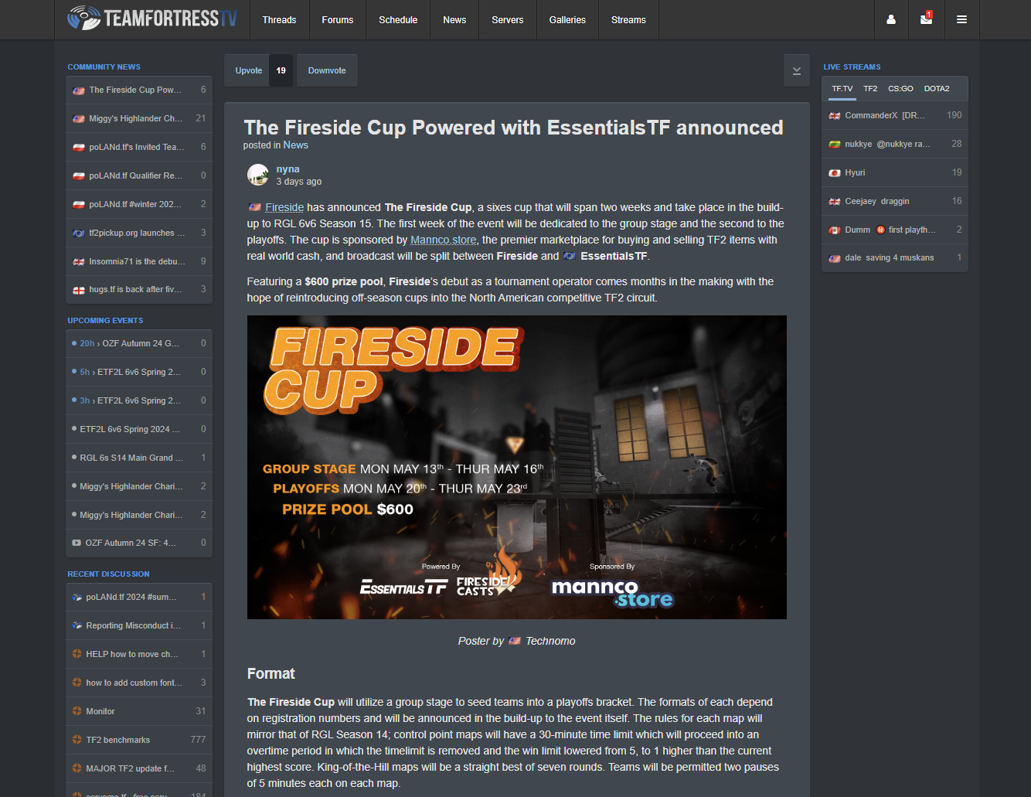Open 'poLANd.tf Qualifier Re...' news item

[139, 175]
